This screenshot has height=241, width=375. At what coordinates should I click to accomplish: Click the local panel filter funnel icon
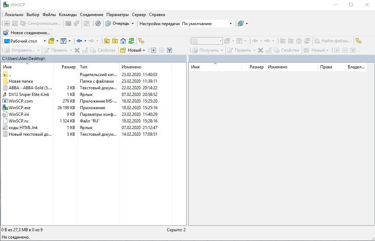[63, 41]
